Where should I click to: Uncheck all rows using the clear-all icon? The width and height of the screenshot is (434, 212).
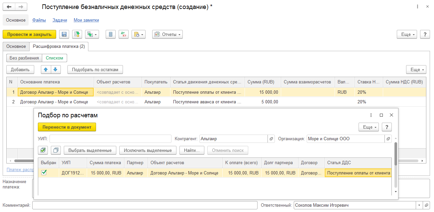coord(56,150)
